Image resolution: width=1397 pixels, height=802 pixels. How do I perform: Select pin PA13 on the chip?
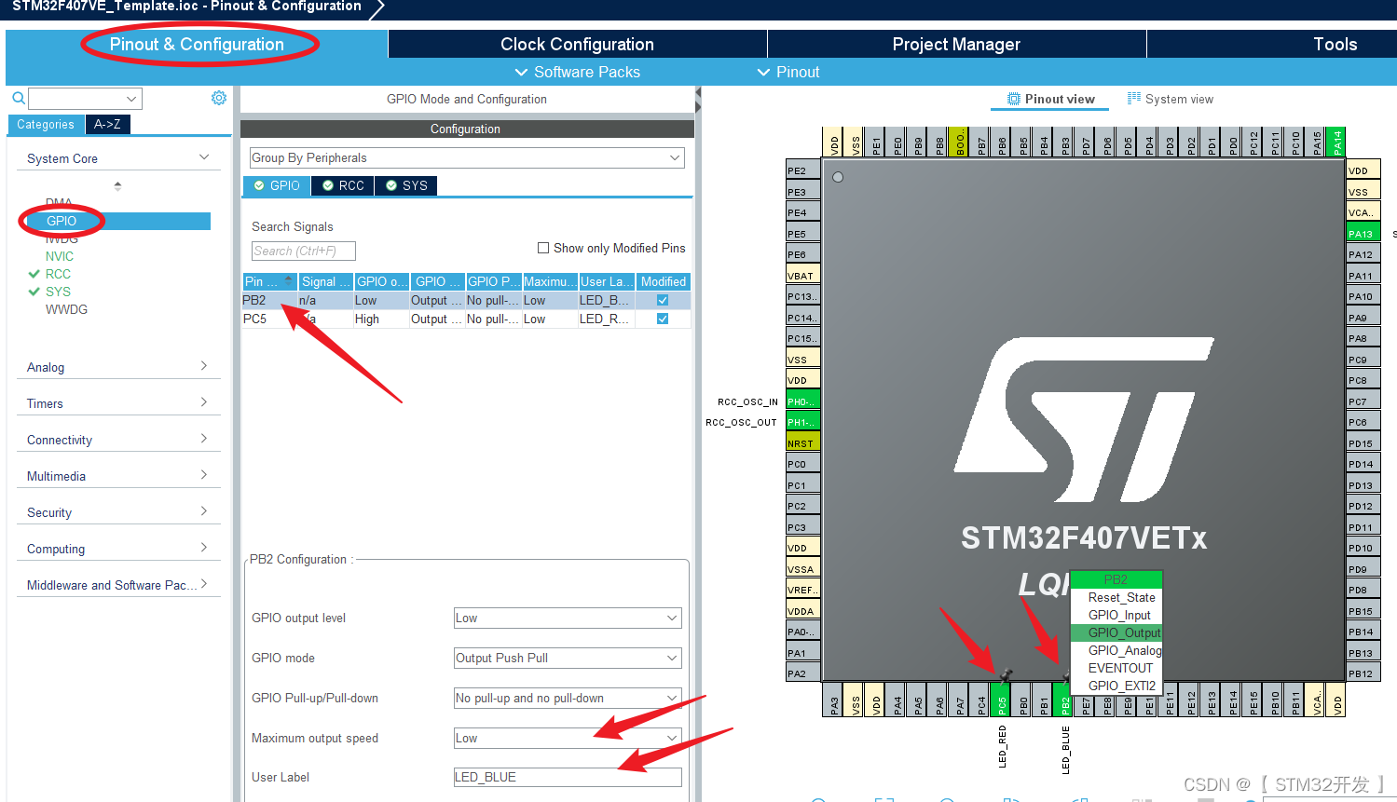(1363, 233)
